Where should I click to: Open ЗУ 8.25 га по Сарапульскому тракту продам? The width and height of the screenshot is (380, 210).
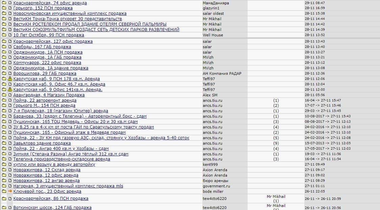(84, 127)
